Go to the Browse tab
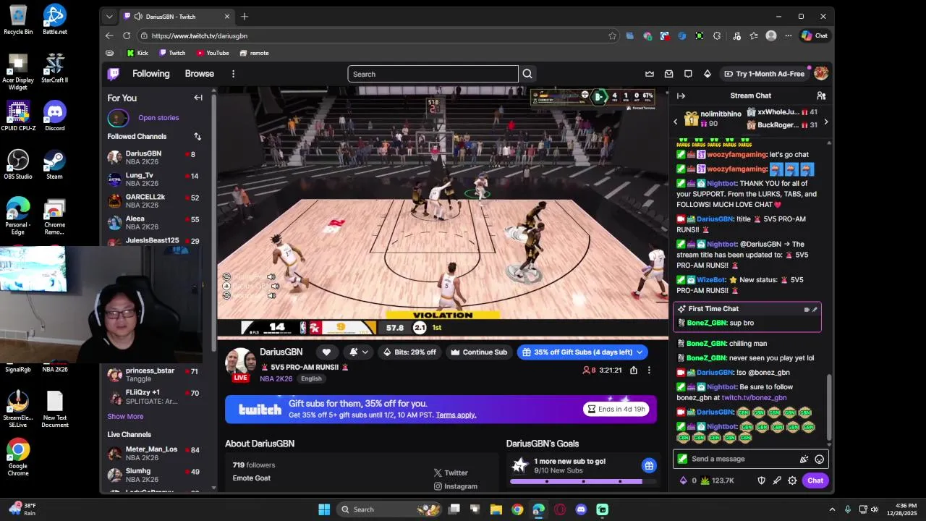 click(x=199, y=74)
